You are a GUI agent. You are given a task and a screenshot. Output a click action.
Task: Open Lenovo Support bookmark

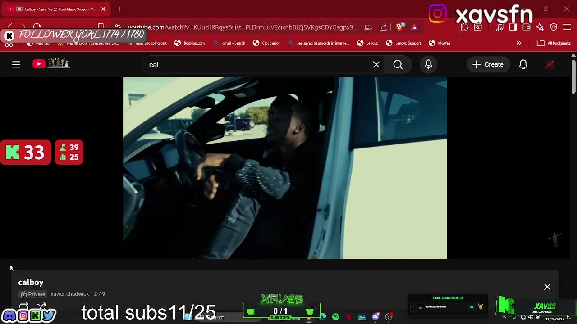403,43
